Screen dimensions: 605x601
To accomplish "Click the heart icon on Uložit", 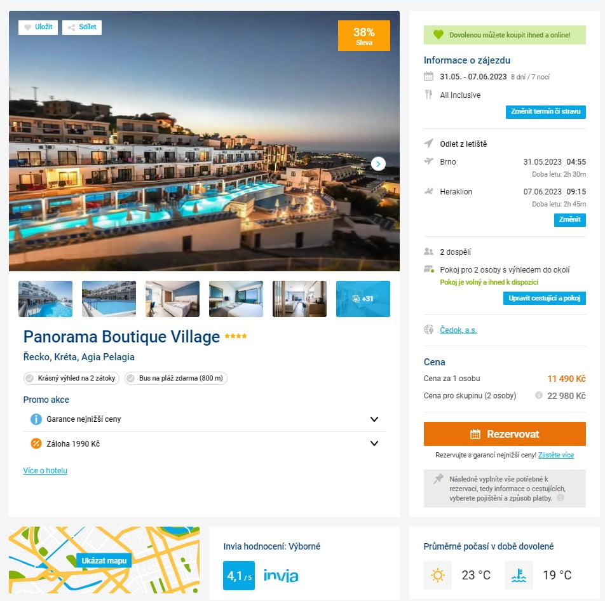I will pos(27,27).
